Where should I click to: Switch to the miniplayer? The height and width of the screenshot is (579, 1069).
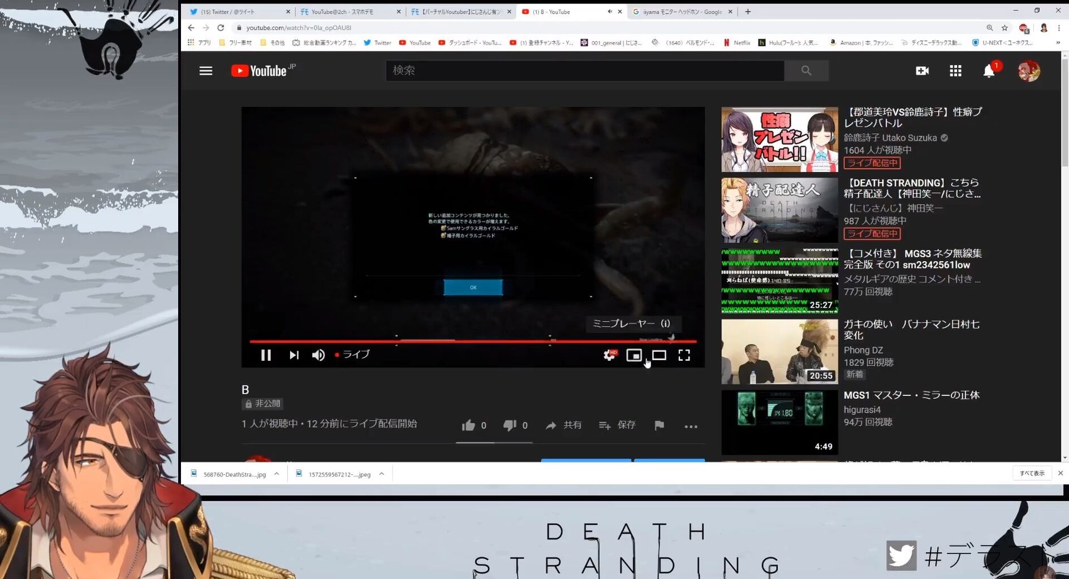634,355
